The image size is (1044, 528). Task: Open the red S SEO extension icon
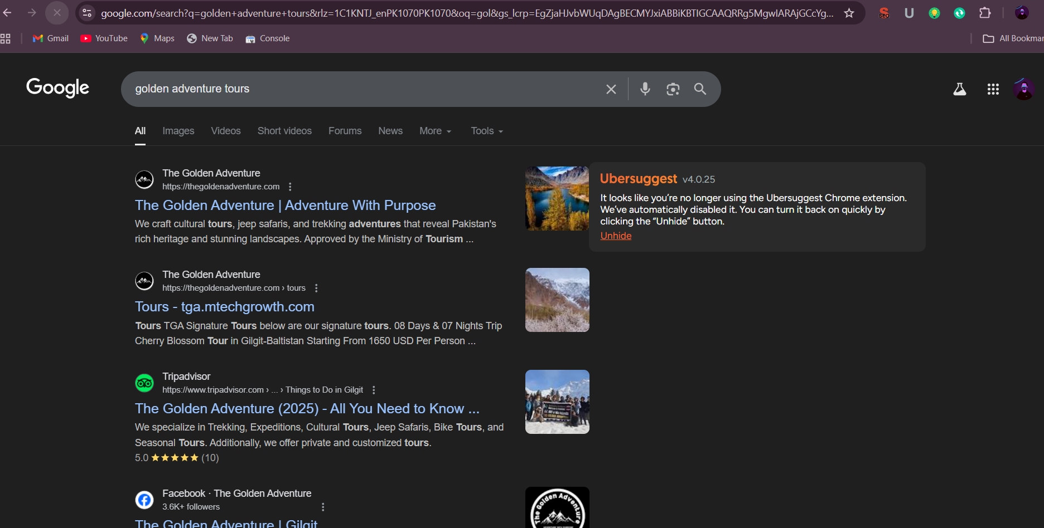(884, 13)
